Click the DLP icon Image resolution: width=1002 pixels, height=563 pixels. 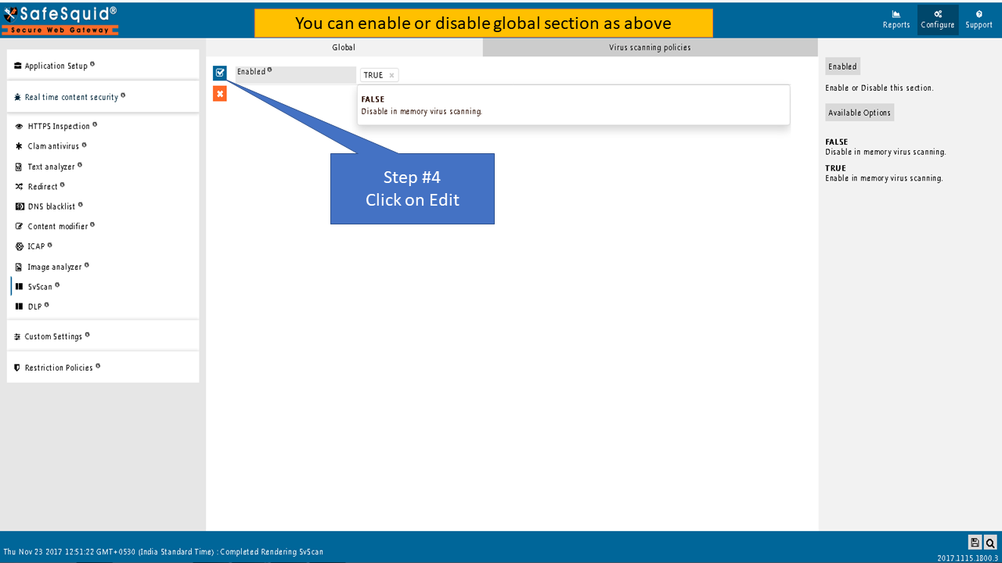tap(20, 307)
